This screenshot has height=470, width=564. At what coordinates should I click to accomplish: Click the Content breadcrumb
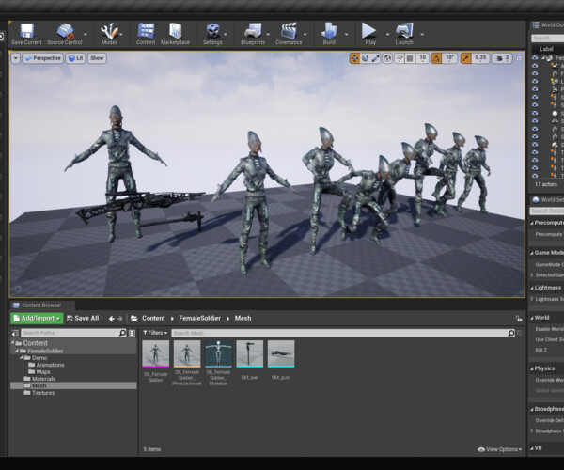tap(153, 319)
